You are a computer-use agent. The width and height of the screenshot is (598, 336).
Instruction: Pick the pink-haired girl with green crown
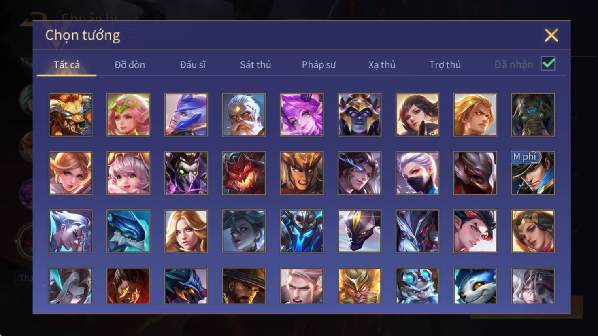[x=128, y=115]
